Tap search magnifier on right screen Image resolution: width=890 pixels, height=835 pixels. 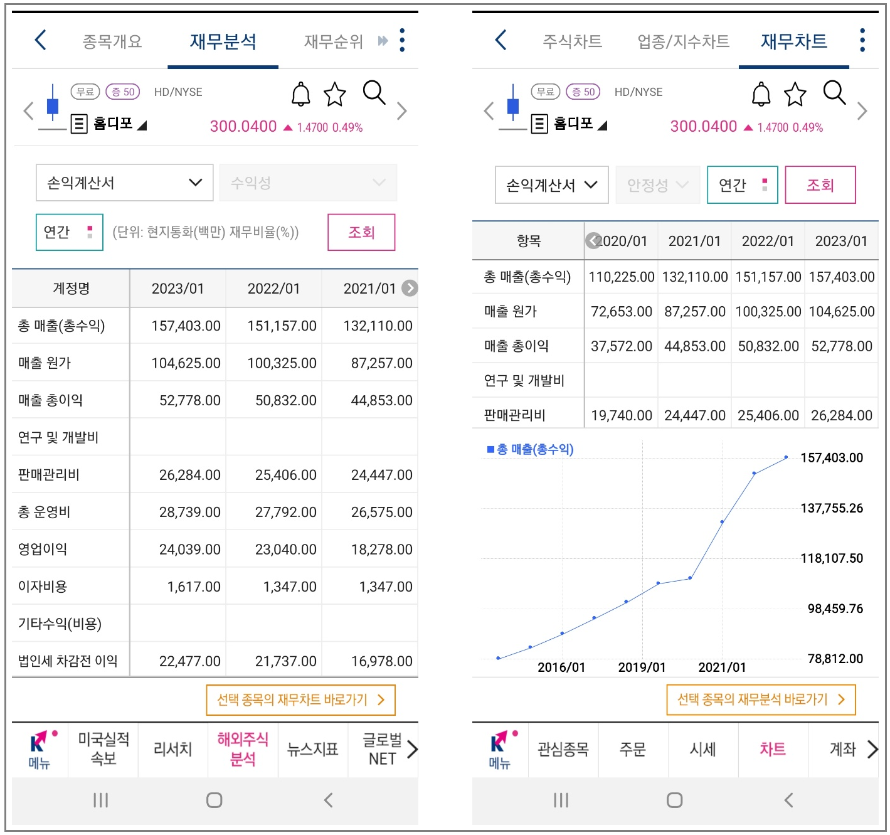[x=834, y=93]
